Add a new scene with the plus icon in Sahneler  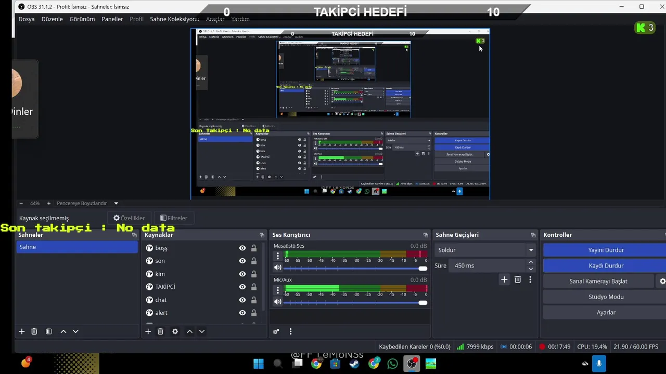pyautogui.click(x=22, y=331)
